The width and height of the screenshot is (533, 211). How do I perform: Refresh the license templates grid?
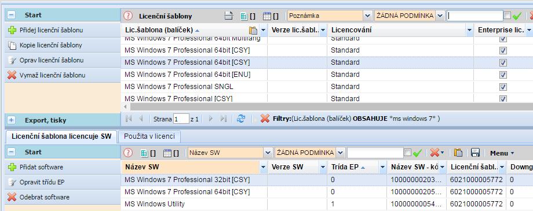pos(240,119)
